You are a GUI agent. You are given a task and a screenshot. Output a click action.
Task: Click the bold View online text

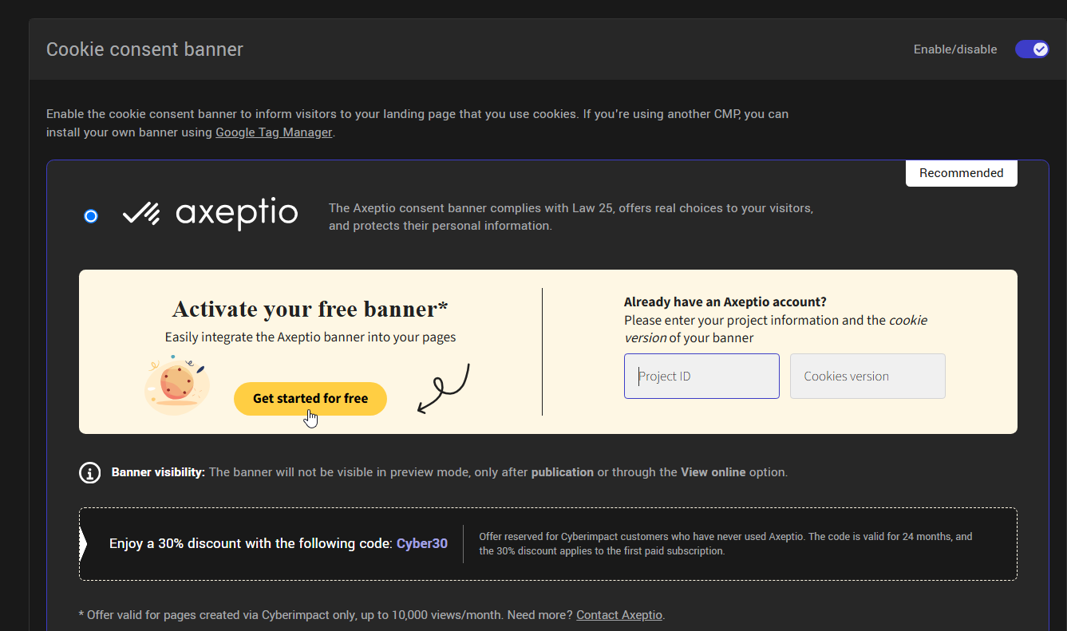[713, 472]
